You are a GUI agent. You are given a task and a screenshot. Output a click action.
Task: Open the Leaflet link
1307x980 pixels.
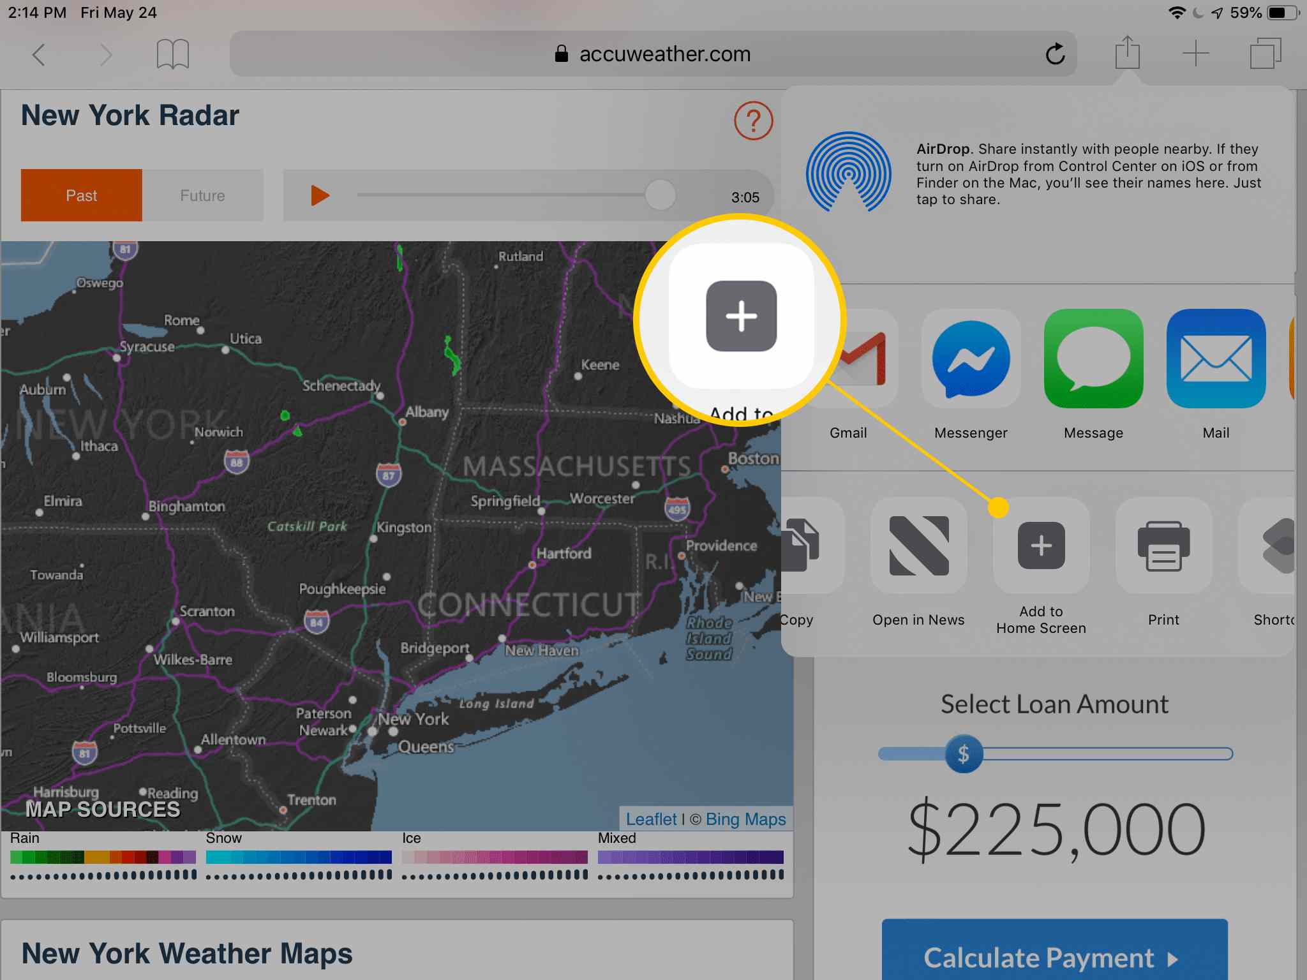click(651, 819)
